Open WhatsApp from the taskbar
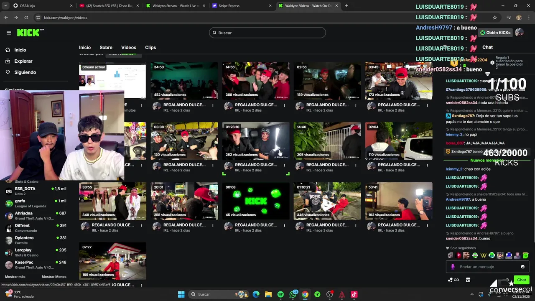Viewport: 535px width, 301px height. point(293,294)
